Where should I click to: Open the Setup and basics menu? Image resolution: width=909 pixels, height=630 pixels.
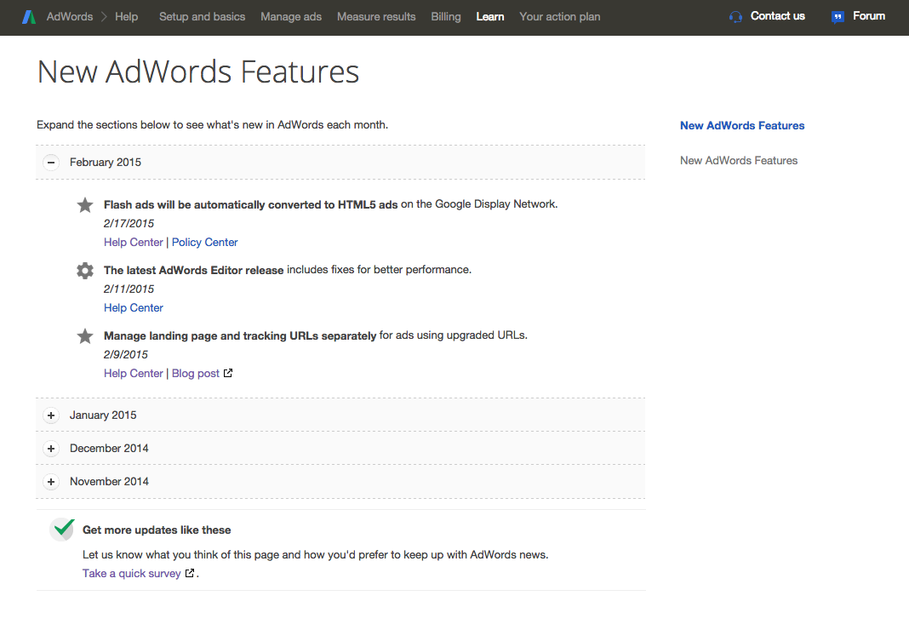coord(202,17)
